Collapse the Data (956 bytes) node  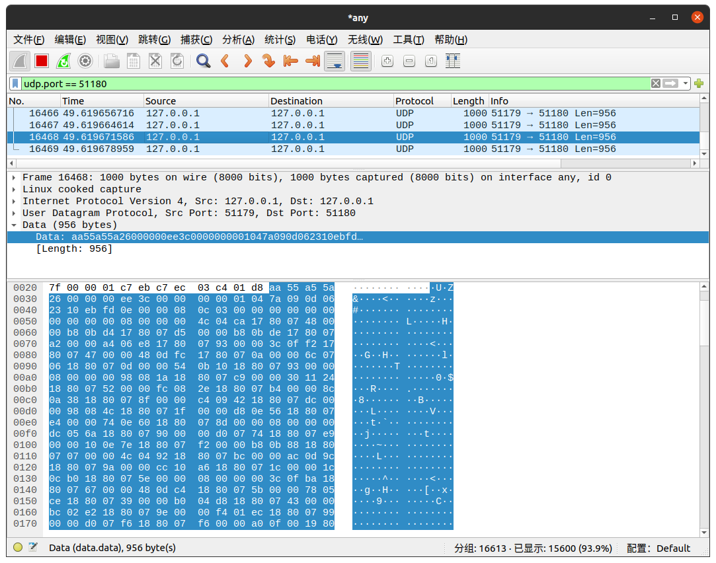click(x=15, y=225)
